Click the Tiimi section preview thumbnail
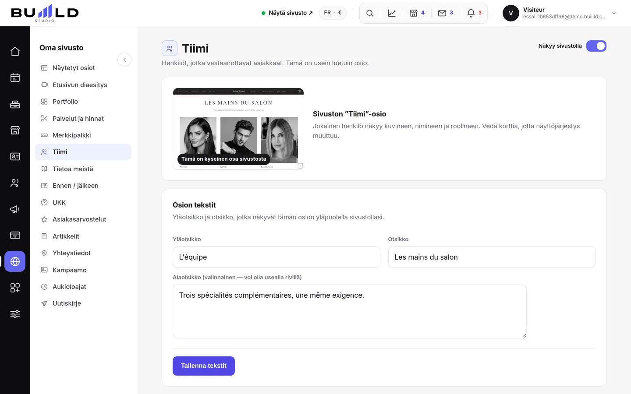The image size is (631, 394). click(x=238, y=129)
